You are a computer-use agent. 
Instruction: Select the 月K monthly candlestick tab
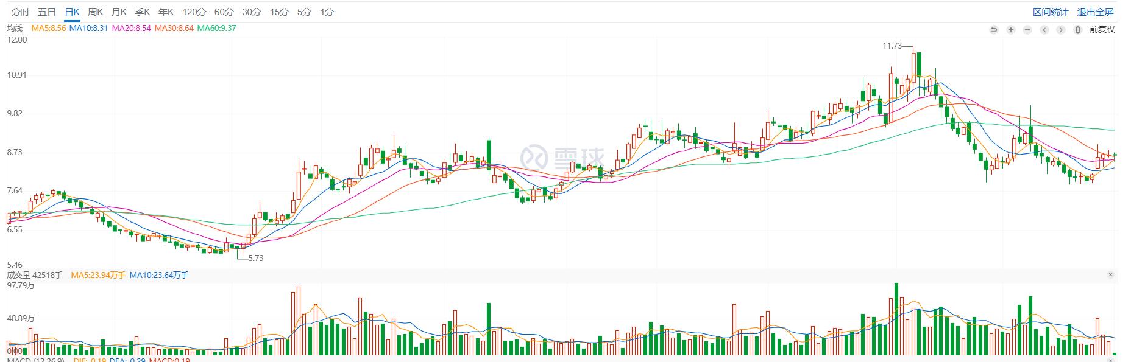pyautogui.click(x=119, y=12)
